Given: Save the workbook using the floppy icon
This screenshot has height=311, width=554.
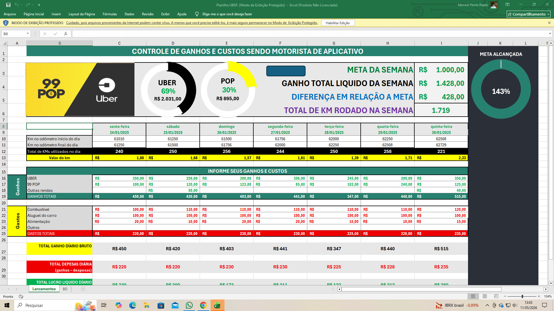Looking at the screenshot, I should pyautogui.click(x=8, y=5).
